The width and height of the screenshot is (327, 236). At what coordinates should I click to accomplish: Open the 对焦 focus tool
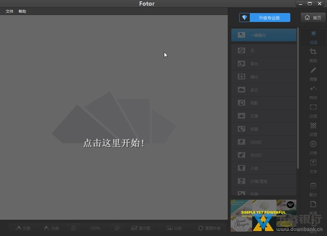pyautogui.click(x=313, y=148)
